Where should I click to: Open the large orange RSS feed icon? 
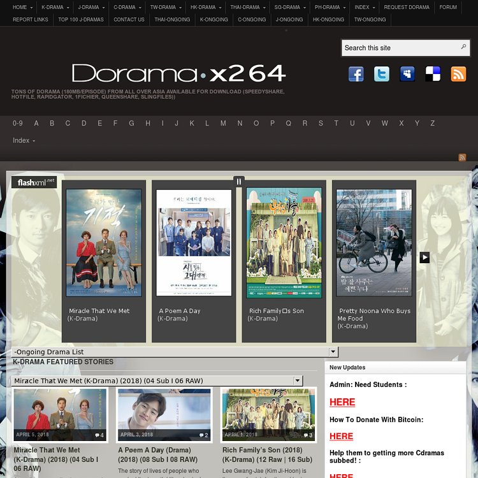pos(458,74)
